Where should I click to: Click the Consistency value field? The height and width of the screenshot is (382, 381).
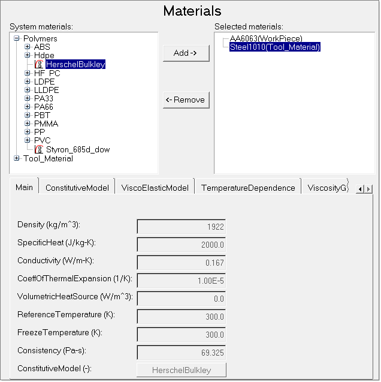pos(182,353)
